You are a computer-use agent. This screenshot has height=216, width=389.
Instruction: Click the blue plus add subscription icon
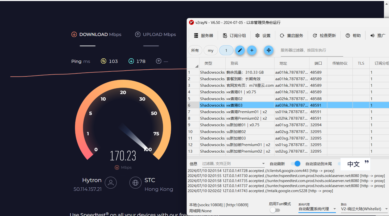point(252,50)
